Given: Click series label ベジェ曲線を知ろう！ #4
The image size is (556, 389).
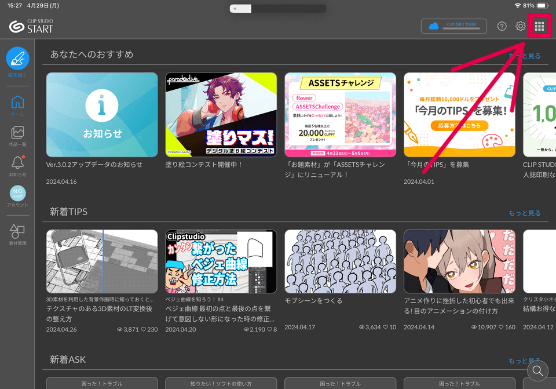Looking at the screenshot, I should pyautogui.click(x=195, y=299).
